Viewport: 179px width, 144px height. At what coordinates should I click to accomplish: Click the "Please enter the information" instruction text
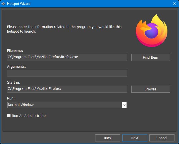64,29
